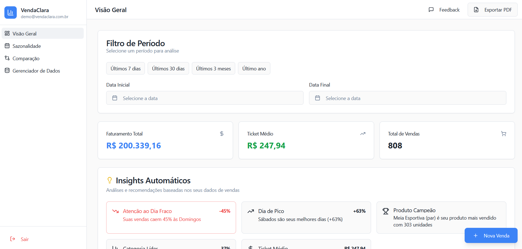This screenshot has height=249, width=522.
Task: Open the Data Inicial date picker
Action: click(205, 98)
